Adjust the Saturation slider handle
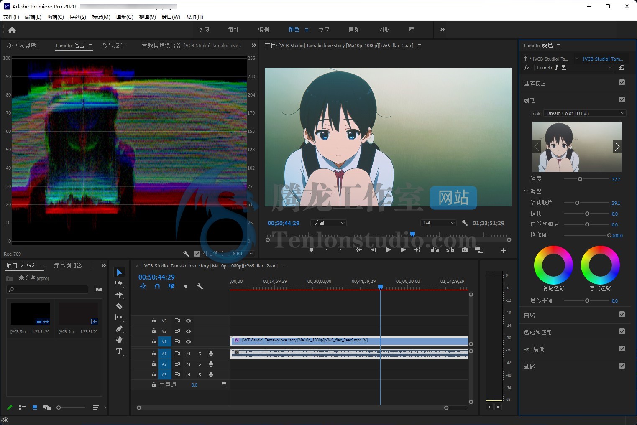 609,235
